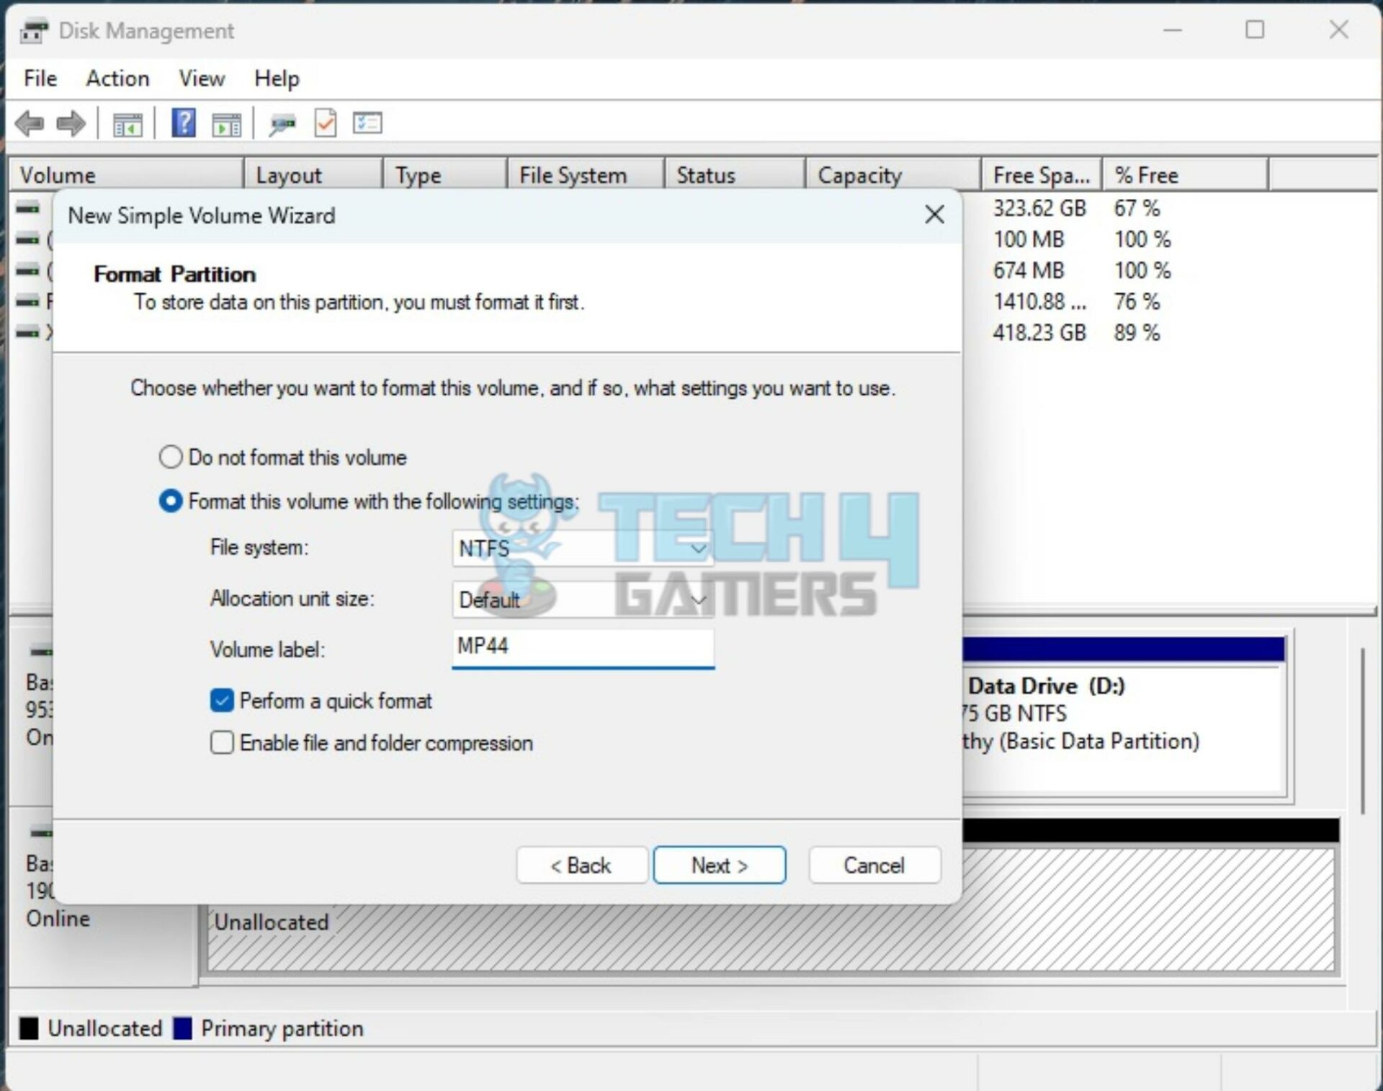Toggle the Show/Hide Action Pane toolbar icon
Image resolution: width=1383 pixels, height=1091 pixels.
tap(226, 123)
